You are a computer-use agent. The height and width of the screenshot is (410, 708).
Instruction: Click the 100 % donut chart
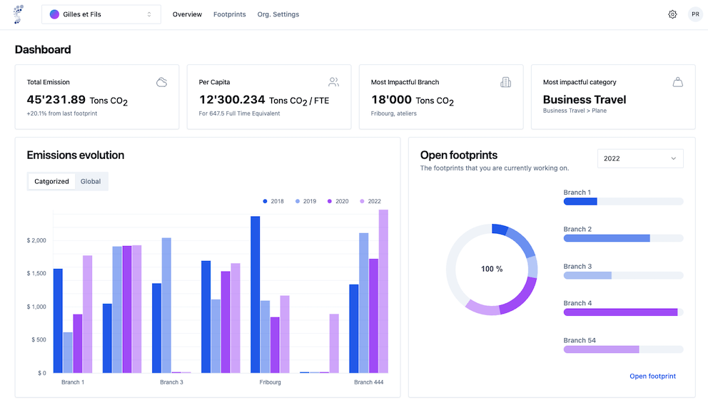[492, 269]
